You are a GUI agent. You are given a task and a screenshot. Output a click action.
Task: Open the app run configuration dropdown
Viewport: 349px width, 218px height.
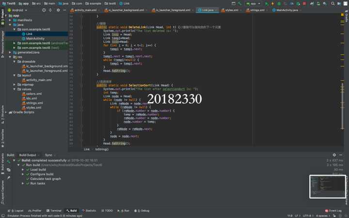point(253,3)
